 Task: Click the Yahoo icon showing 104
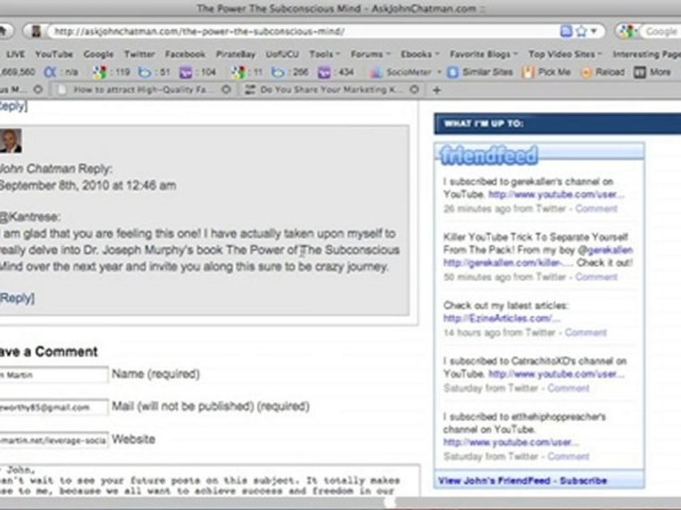coord(186,72)
